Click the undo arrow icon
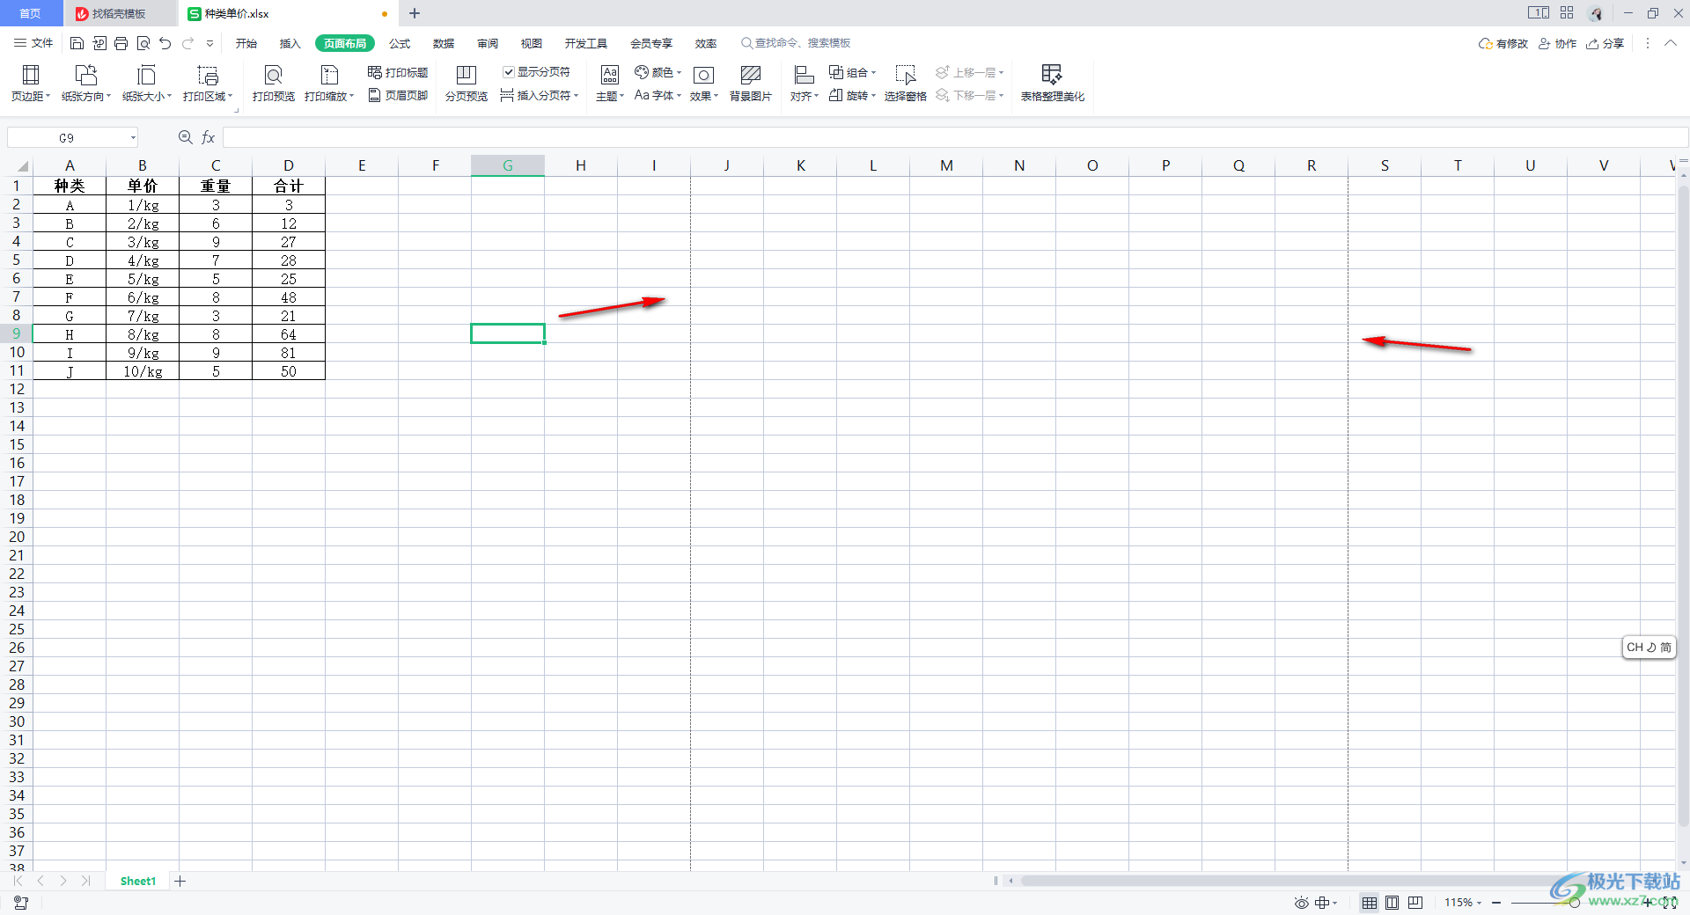 point(165,43)
